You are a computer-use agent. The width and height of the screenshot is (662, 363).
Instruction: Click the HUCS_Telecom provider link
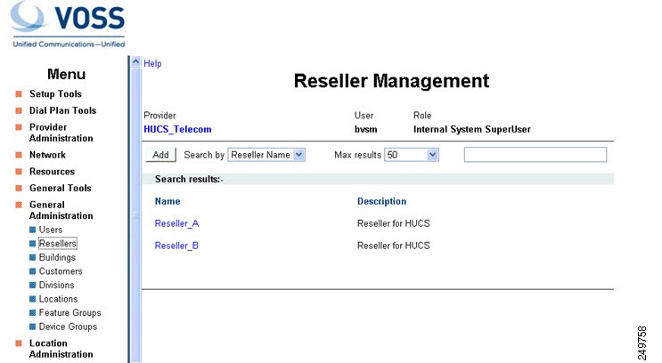(177, 129)
